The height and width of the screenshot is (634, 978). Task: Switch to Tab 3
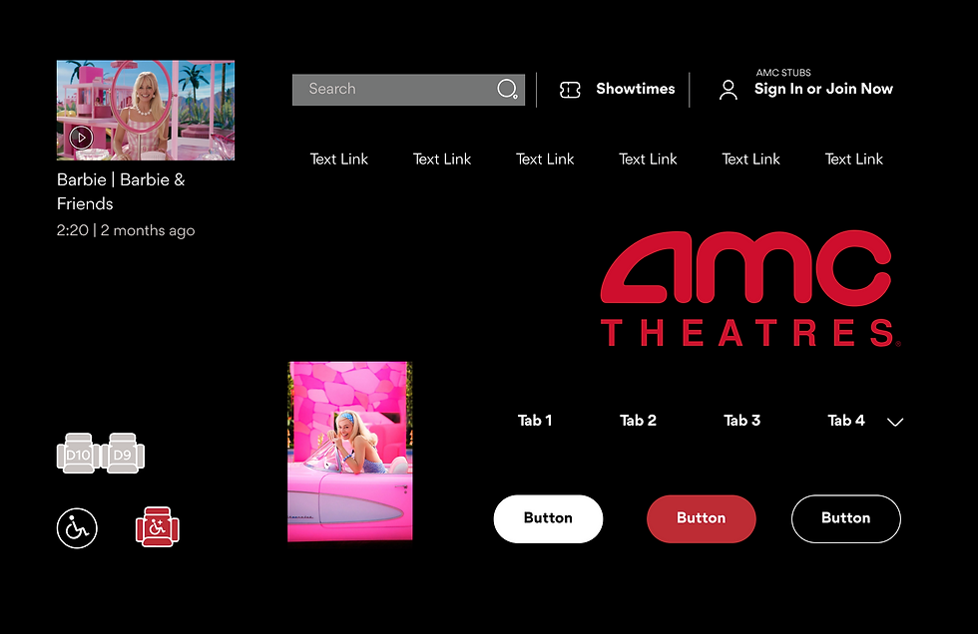(x=741, y=421)
